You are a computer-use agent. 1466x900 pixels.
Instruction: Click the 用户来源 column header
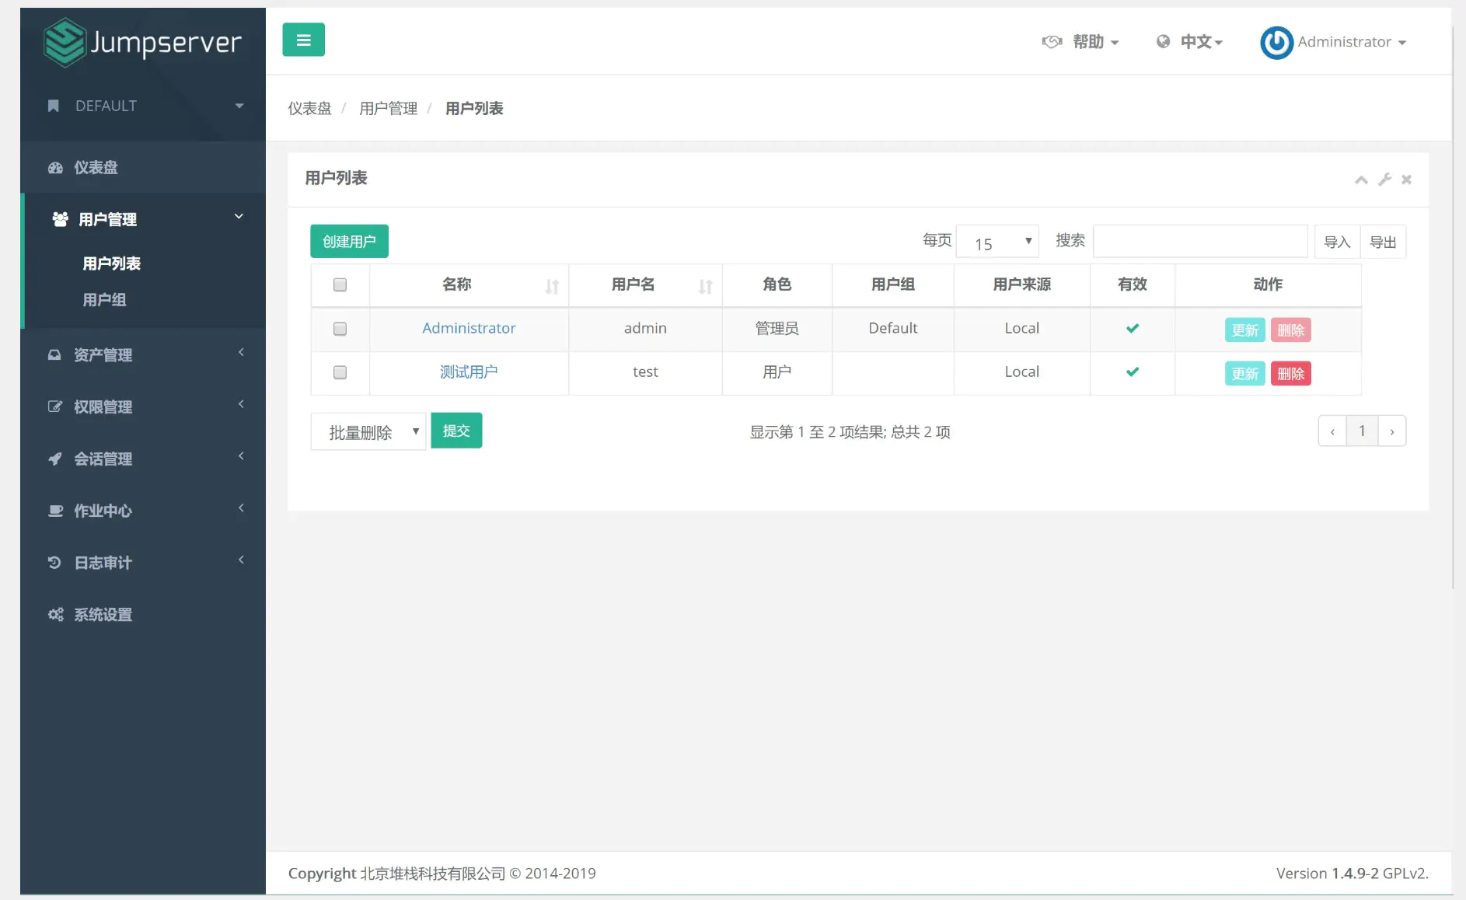click(1021, 285)
